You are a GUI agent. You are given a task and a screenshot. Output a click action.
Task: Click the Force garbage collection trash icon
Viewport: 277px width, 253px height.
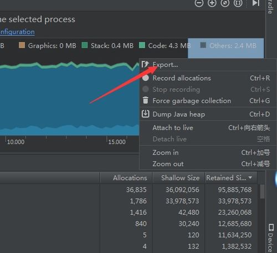(x=146, y=101)
